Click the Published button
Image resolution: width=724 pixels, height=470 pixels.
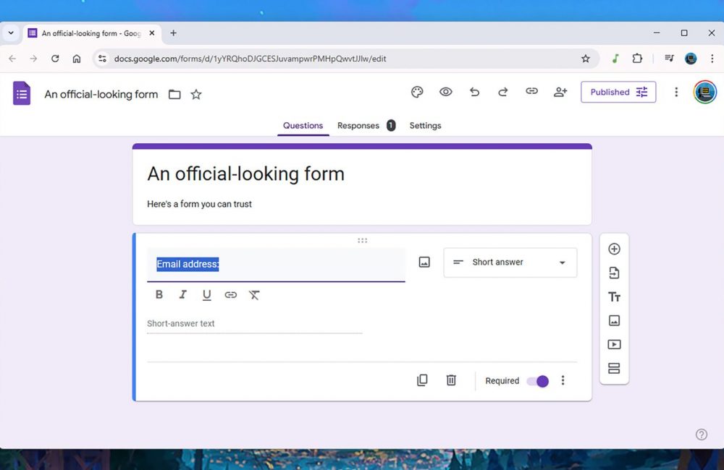618,92
